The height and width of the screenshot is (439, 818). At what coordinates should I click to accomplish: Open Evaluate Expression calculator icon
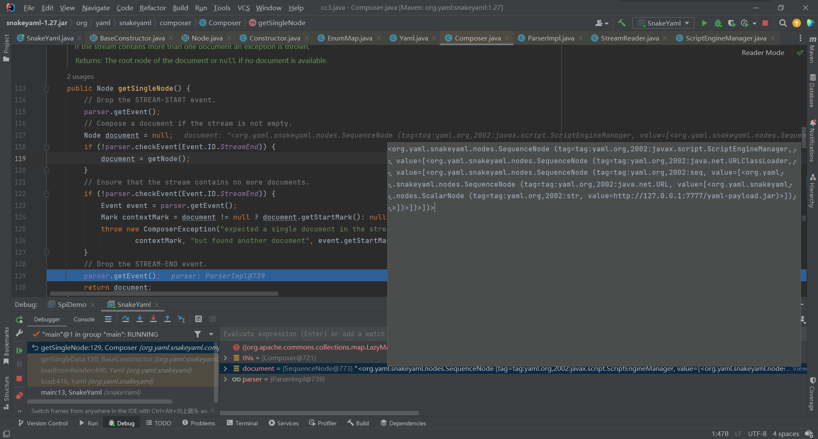point(198,319)
